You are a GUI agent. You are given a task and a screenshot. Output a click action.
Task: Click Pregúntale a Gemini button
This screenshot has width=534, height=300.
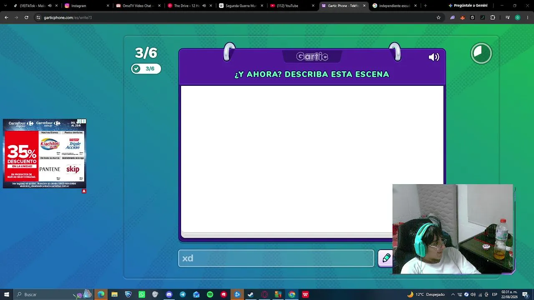(x=468, y=6)
